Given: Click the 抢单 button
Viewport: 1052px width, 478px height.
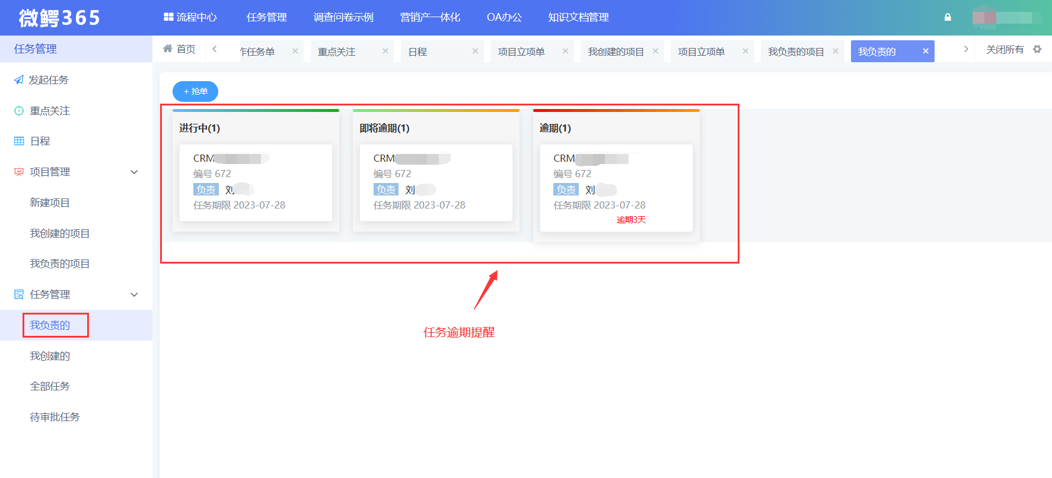Looking at the screenshot, I should tap(195, 91).
